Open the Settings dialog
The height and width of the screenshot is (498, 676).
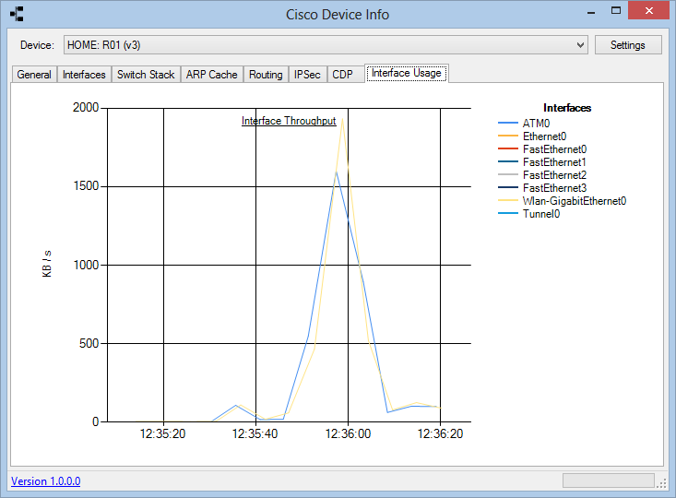click(x=628, y=45)
